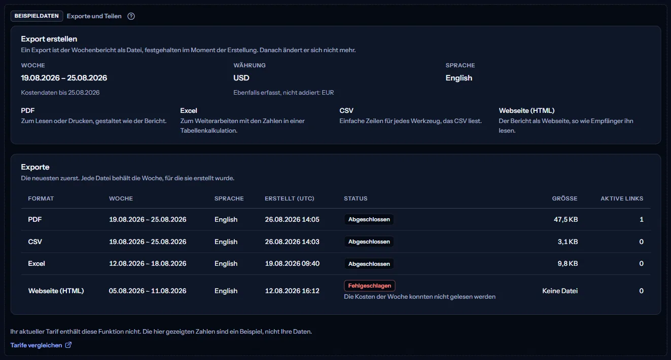Click the created time 19.08.2026 09:40
This screenshot has width=671, height=360.
click(x=292, y=264)
